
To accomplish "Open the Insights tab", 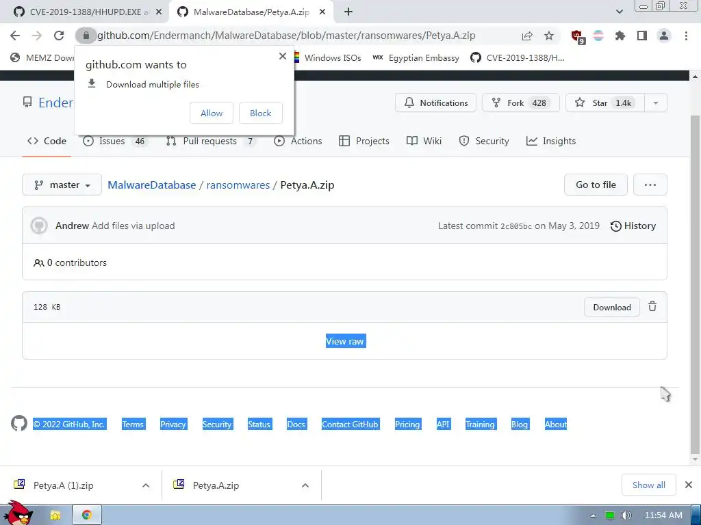I will coord(551,141).
